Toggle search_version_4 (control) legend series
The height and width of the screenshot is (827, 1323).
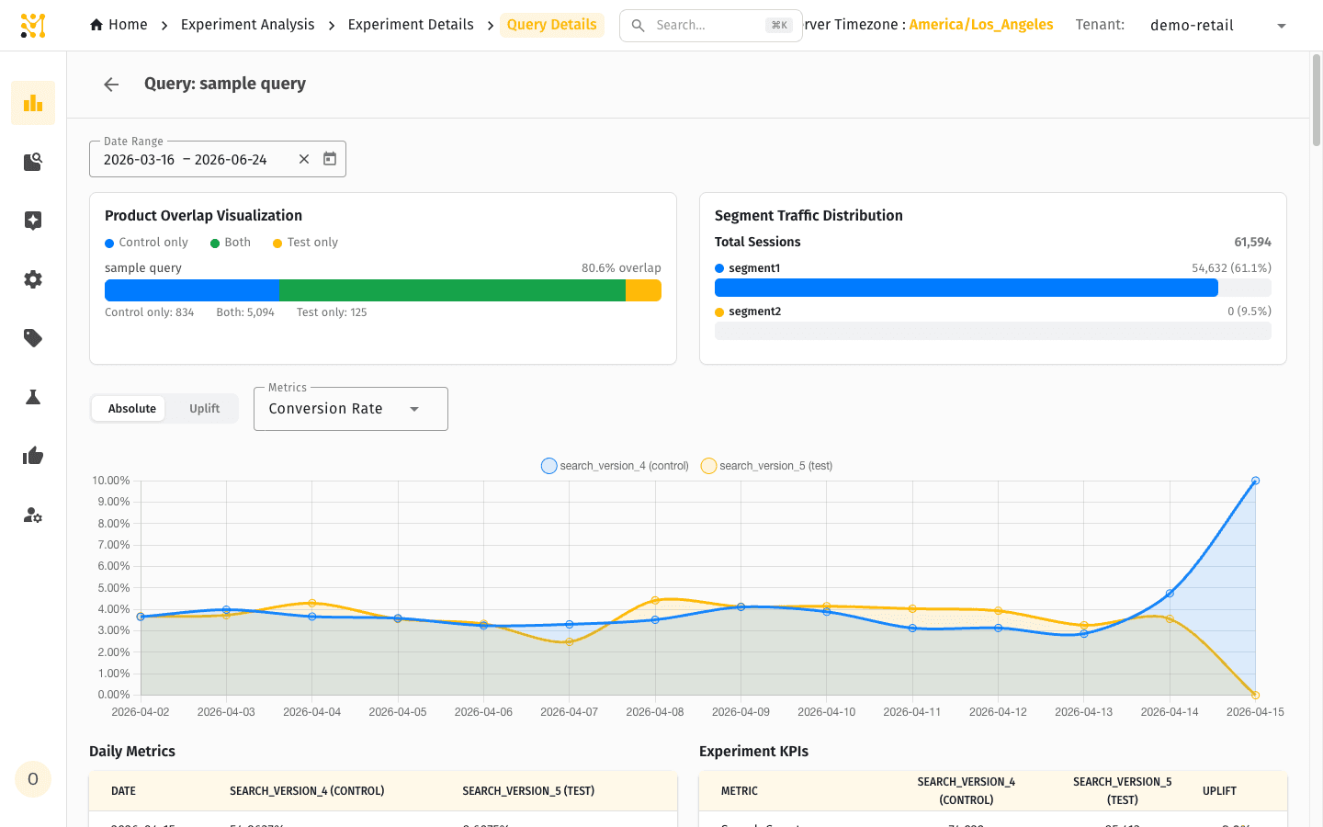coord(615,466)
